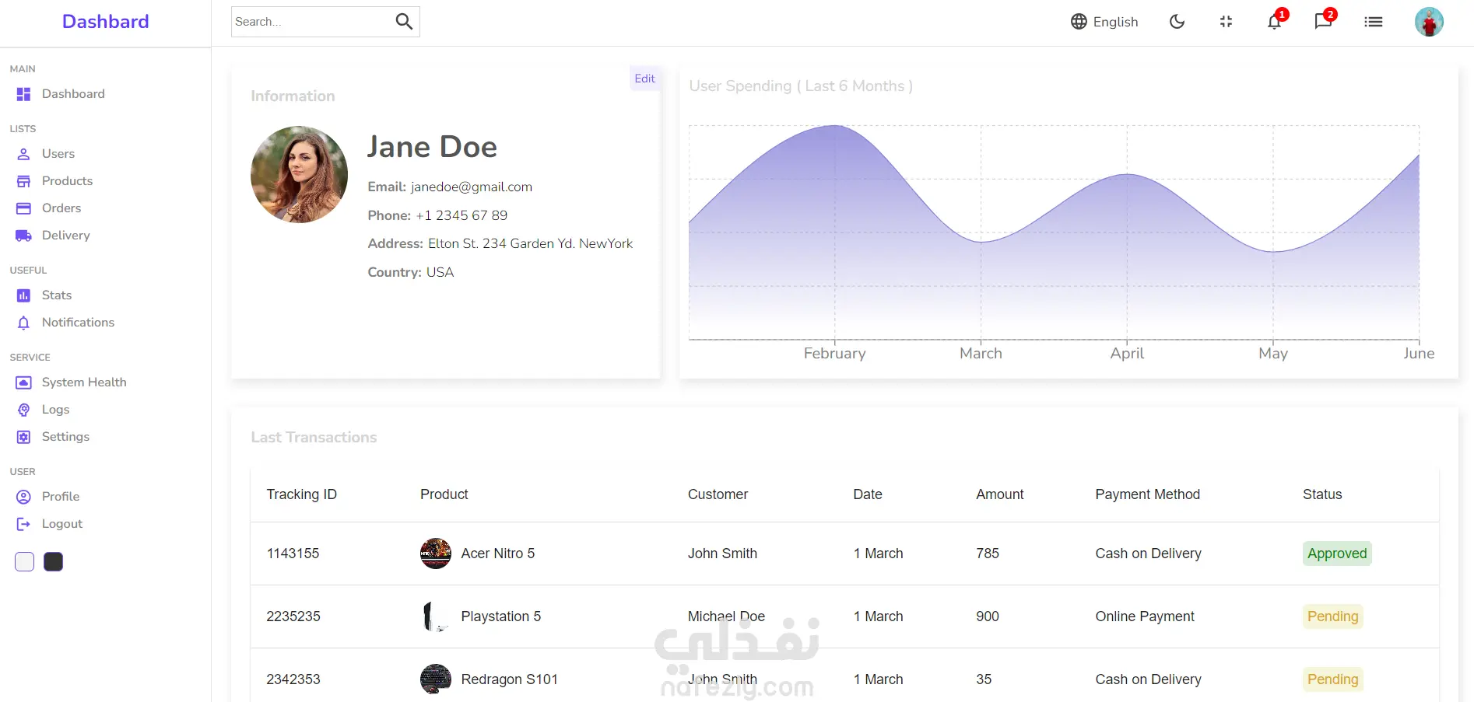This screenshot has height=702, width=1474.
Task: Open the language selector globe icon
Action: tap(1079, 22)
